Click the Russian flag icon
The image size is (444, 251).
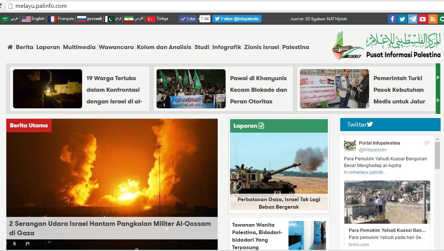coord(82,19)
